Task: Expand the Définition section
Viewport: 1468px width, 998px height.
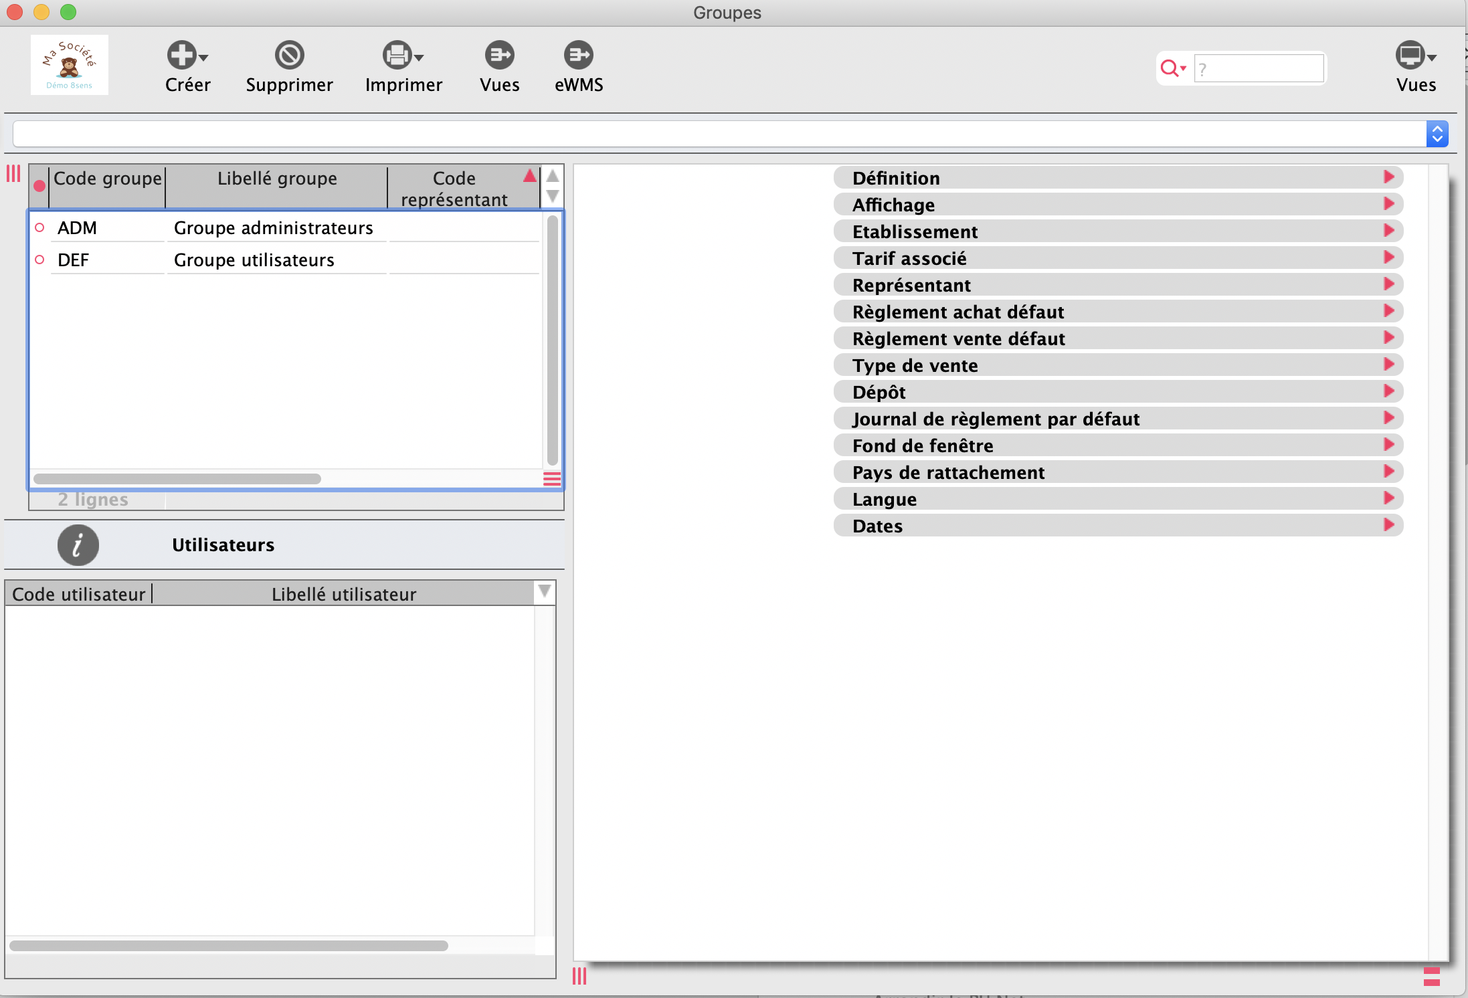Action: click(1118, 178)
